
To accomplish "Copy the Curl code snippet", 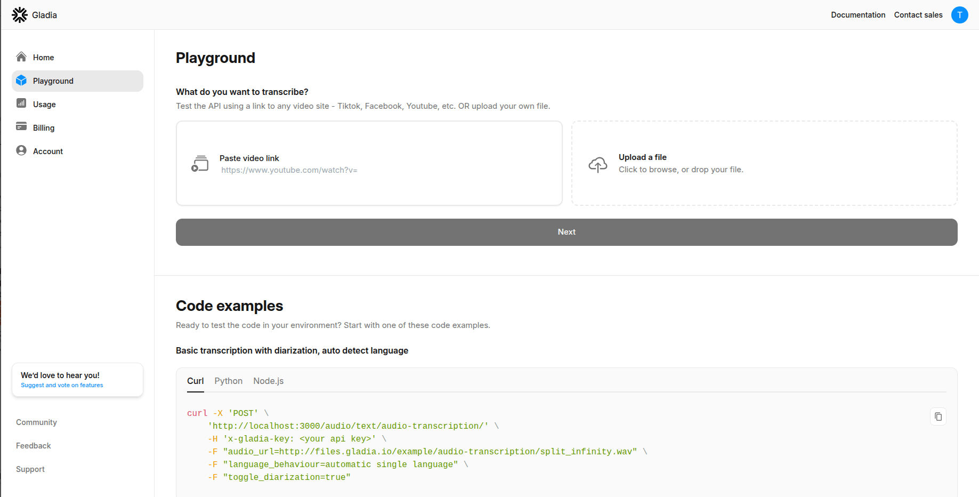I will pyautogui.click(x=938, y=416).
